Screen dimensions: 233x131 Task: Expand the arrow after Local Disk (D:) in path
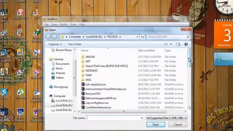tap(105, 37)
